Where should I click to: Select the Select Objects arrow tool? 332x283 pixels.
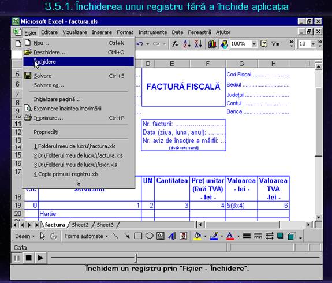pos(43,236)
